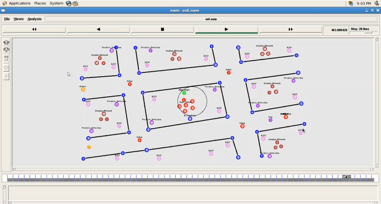This screenshot has width=381, height=204.
Task: Click the zoom out down-arrow icon
Action: (x=6, y=50)
